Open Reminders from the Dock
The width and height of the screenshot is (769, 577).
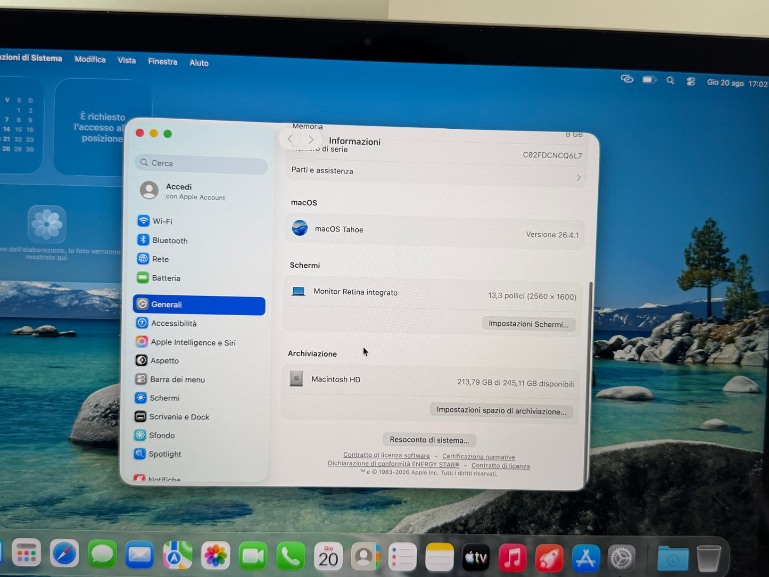(x=402, y=558)
